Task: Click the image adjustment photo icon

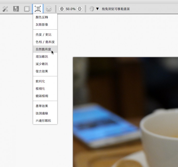Action: pyautogui.click(x=16, y=9)
